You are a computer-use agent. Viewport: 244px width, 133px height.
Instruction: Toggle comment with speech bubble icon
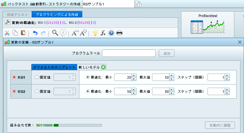pos(63,33)
